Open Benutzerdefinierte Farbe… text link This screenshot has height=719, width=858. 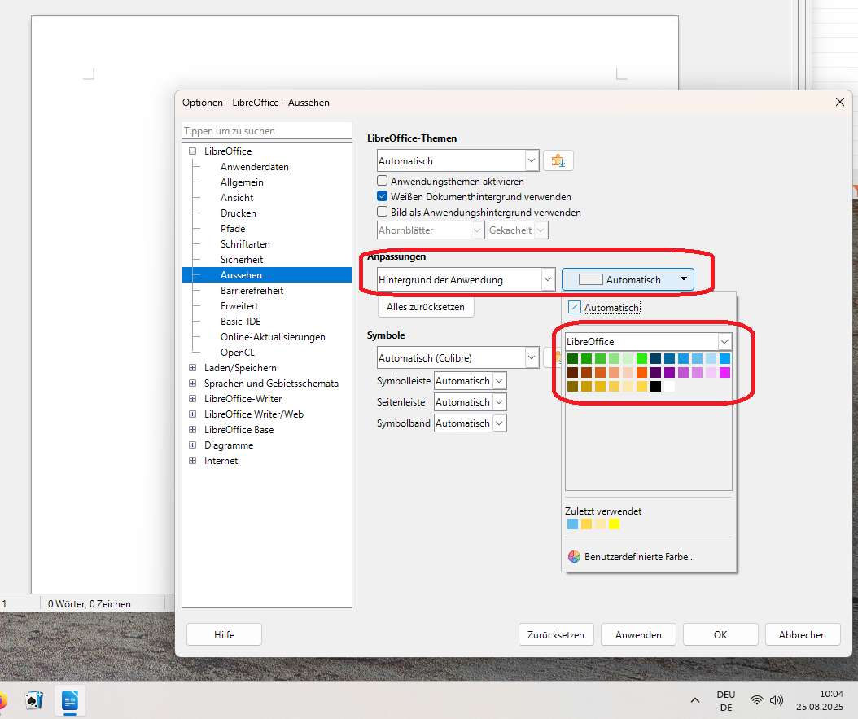click(639, 556)
